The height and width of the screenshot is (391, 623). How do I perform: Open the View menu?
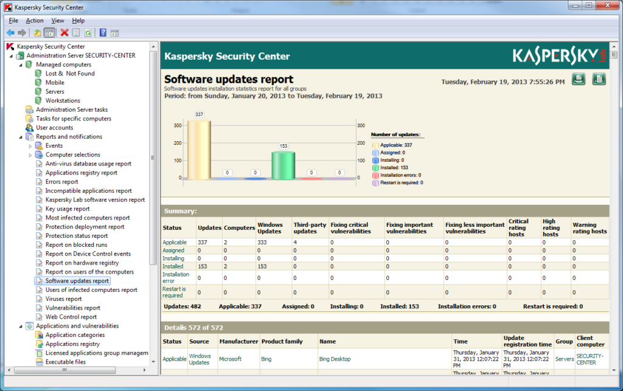click(x=58, y=21)
